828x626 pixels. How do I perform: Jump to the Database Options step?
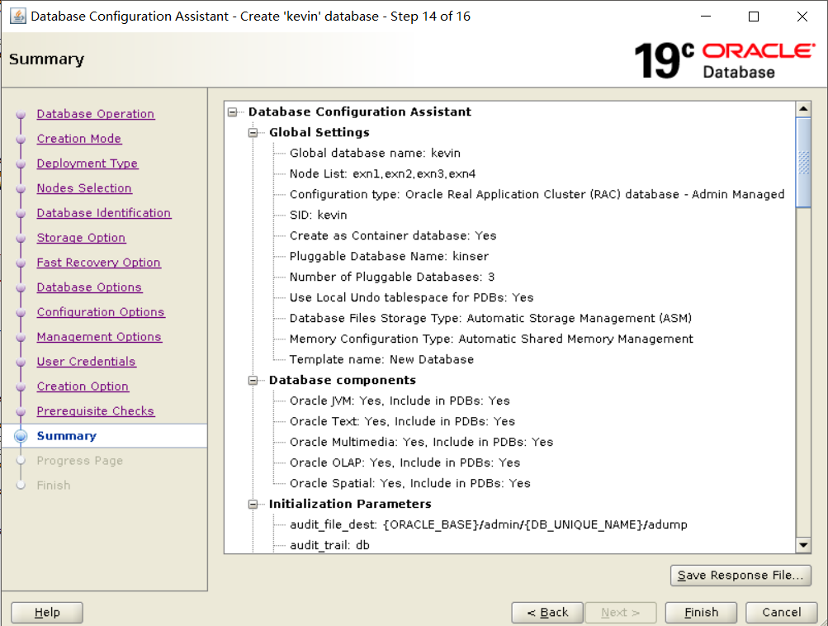pyautogui.click(x=89, y=287)
